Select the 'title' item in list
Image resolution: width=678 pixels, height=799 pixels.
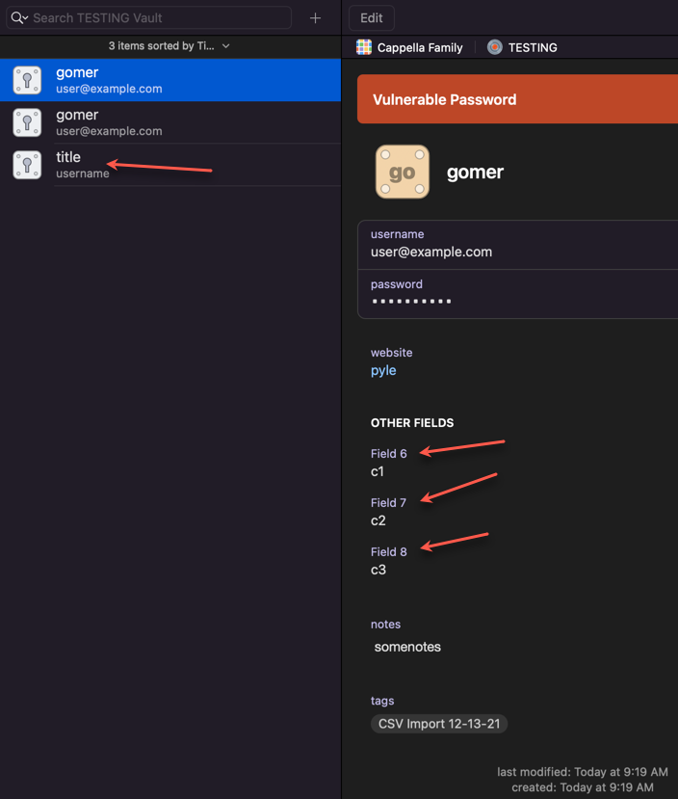click(x=68, y=157)
